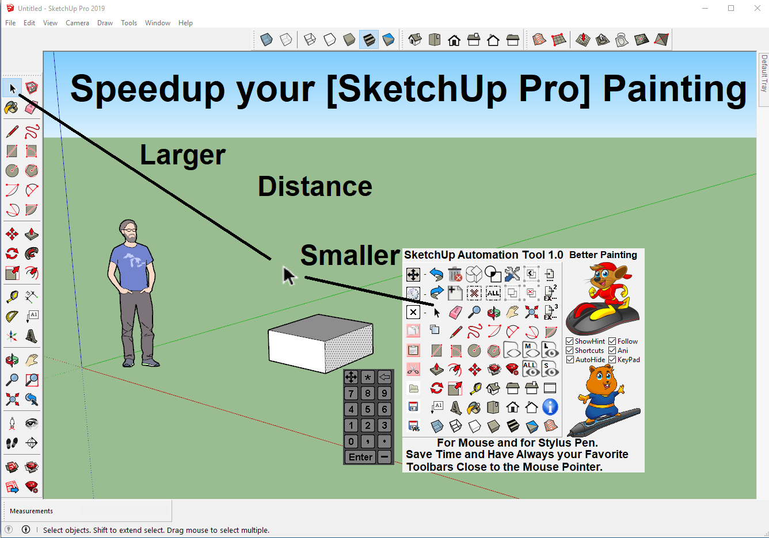Screen dimensions: 769x538
Task: Disable the AutoHide checkbox
Action: point(570,360)
